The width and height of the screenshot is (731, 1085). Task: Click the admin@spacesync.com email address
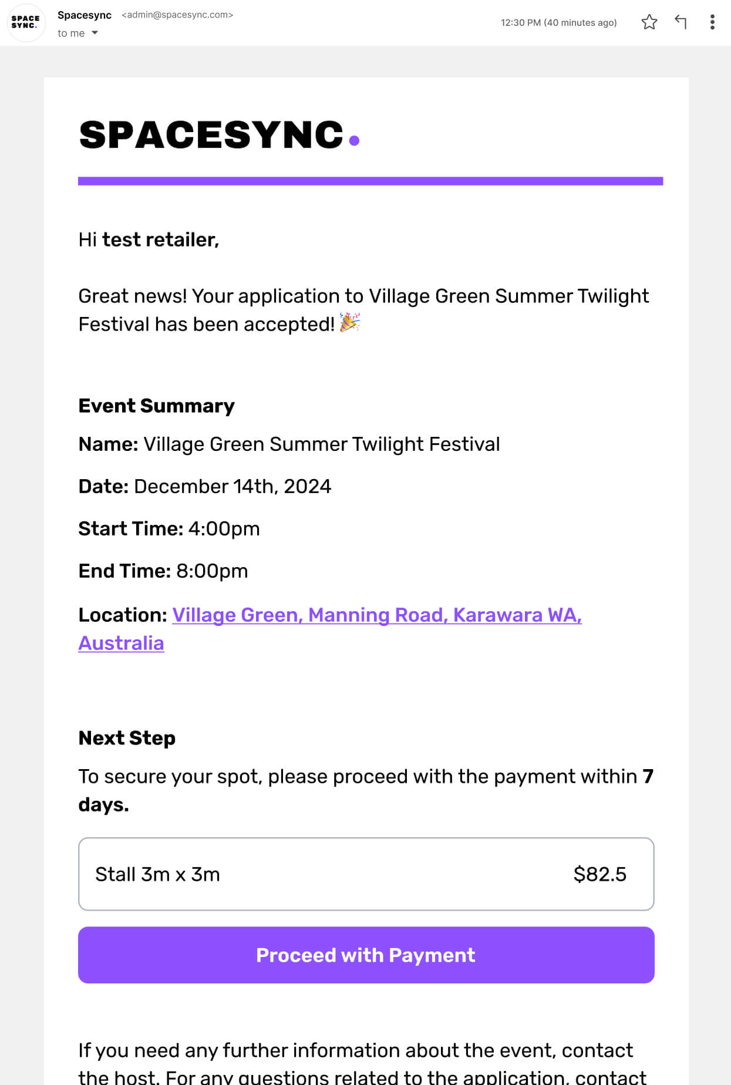(x=177, y=15)
